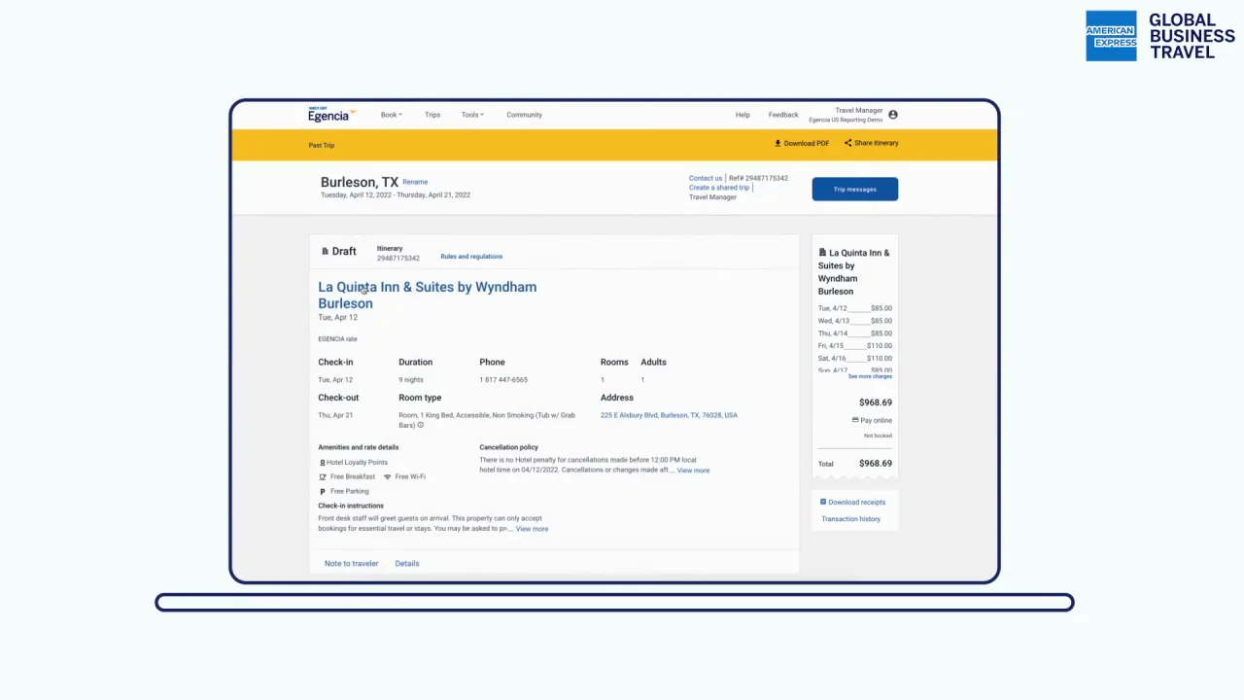
Task: Open the Trips menu item
Action: point(432,115)
